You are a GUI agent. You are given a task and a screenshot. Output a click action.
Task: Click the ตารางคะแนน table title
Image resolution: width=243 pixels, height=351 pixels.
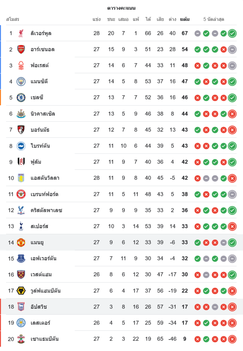121,8
